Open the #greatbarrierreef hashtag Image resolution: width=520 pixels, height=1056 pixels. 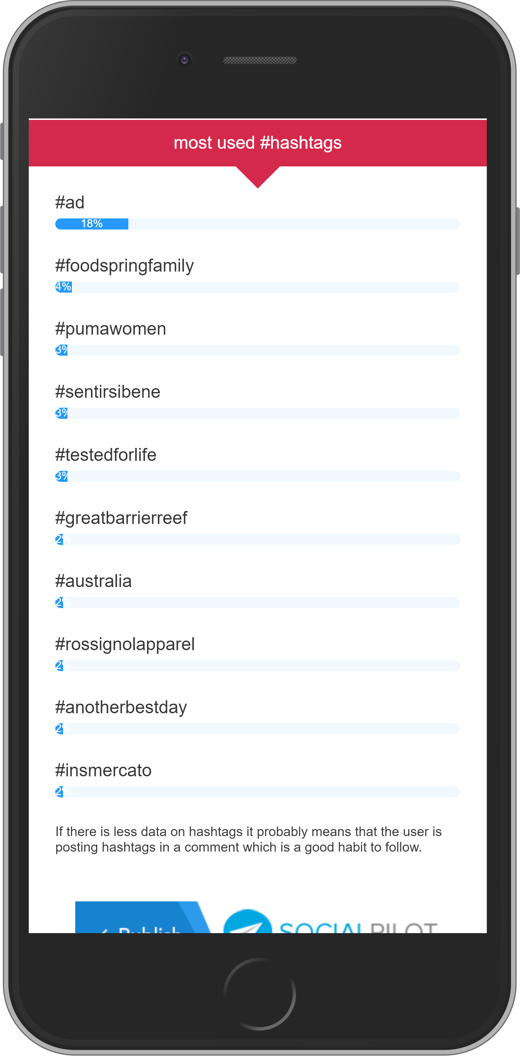click(121, 518)
